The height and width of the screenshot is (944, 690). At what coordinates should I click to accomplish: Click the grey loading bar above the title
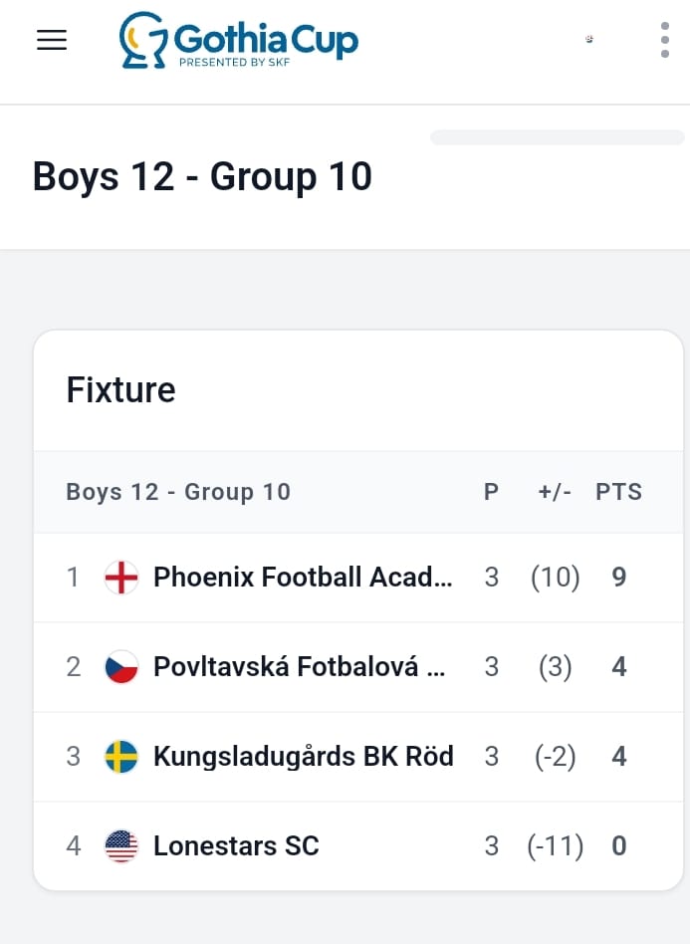click(x=557, y=137)
